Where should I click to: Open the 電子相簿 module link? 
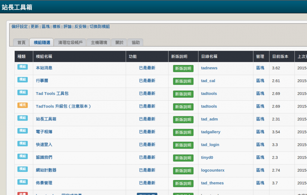44,132
